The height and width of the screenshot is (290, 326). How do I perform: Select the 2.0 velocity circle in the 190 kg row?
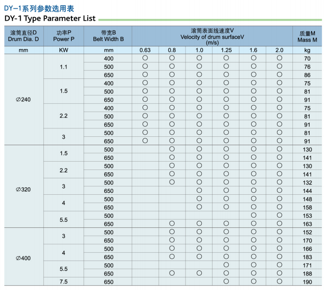(x=279, y=282)
